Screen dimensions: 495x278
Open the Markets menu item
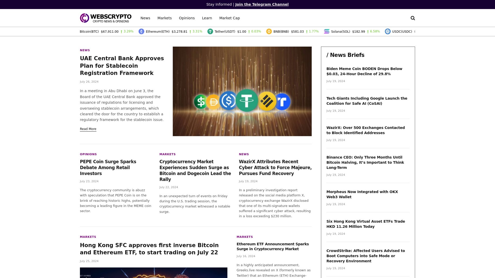pyautogui.click(x=164, y=18)
